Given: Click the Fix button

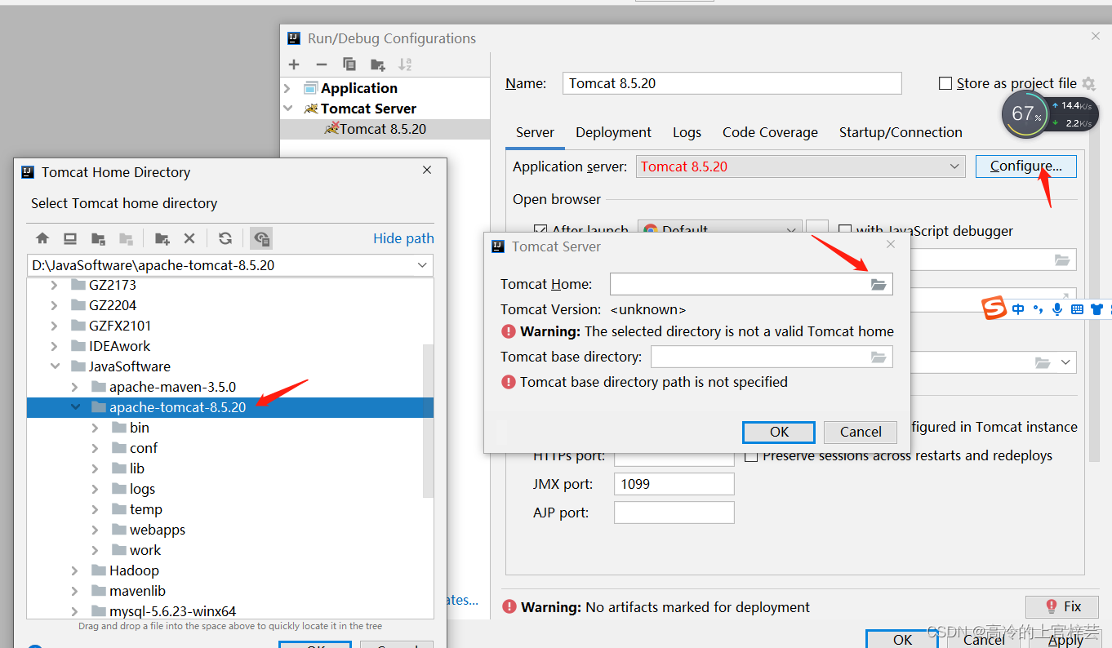Looking at the screenshot, I should (1063, 606).
